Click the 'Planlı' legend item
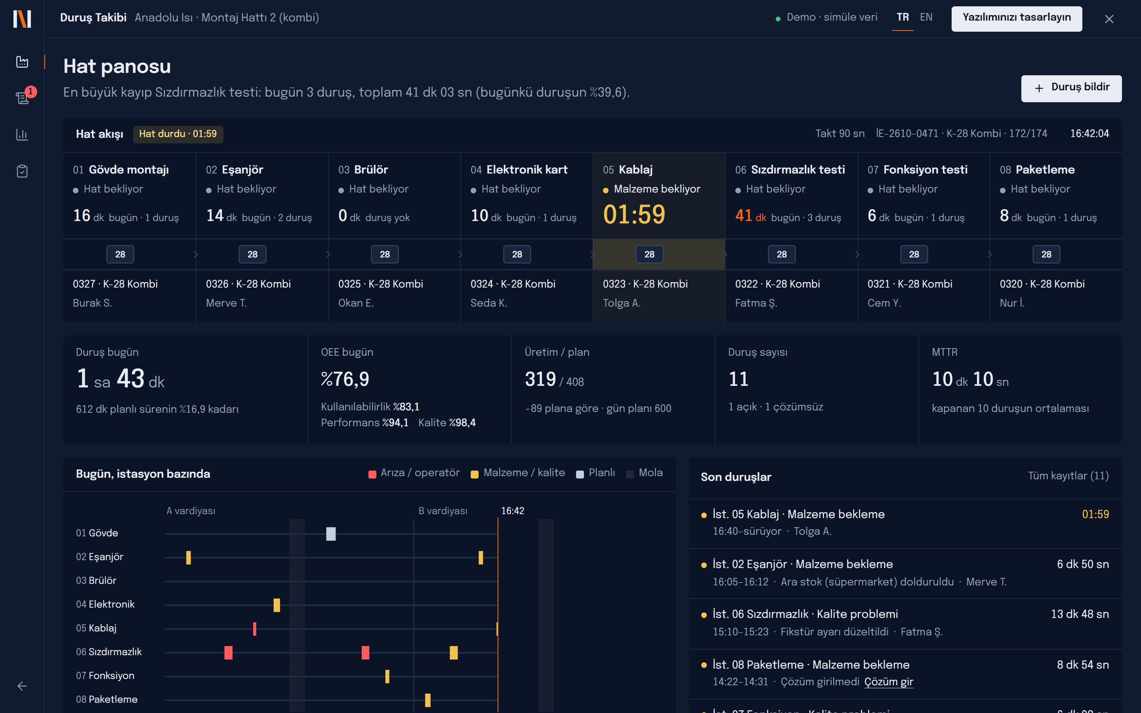 tap(595, 473)
